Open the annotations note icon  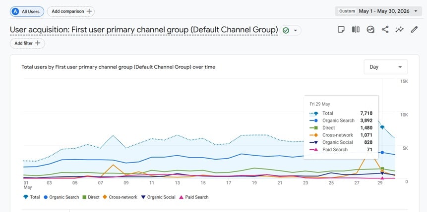[x=341, y=30]
